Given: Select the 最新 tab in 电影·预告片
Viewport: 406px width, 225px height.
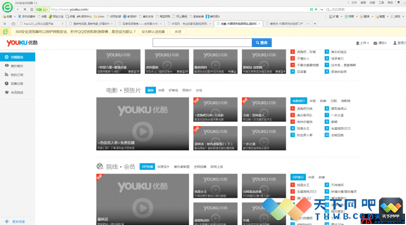Looking at the screenshot, I should pyautogui.click(x=150, y=90).
